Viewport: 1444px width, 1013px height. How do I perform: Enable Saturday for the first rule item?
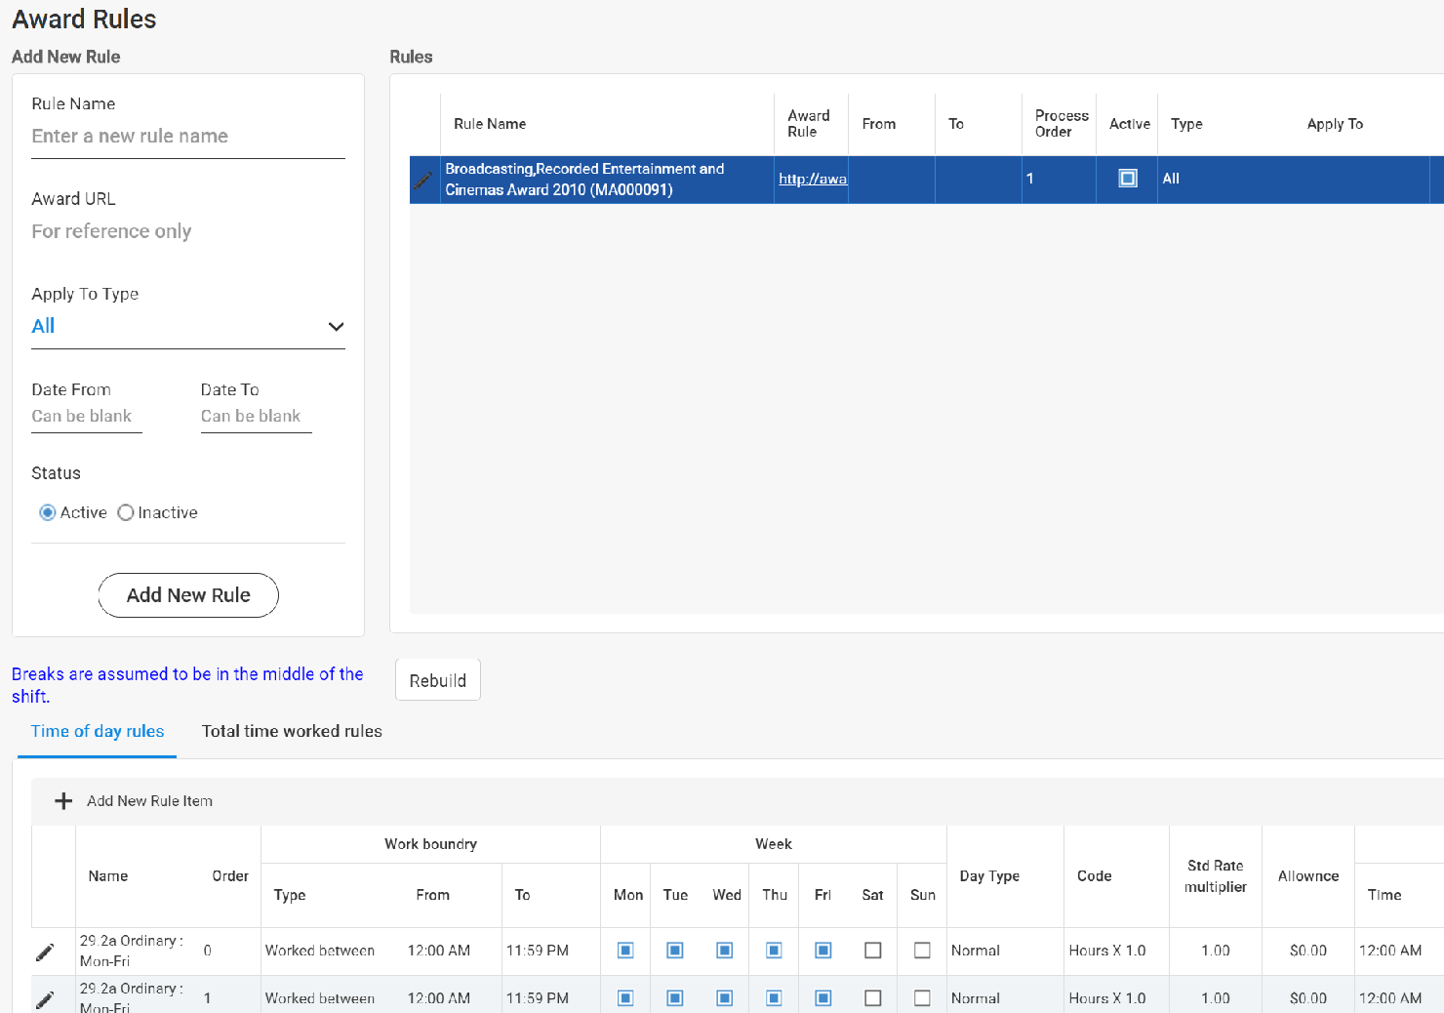(872, 951)
